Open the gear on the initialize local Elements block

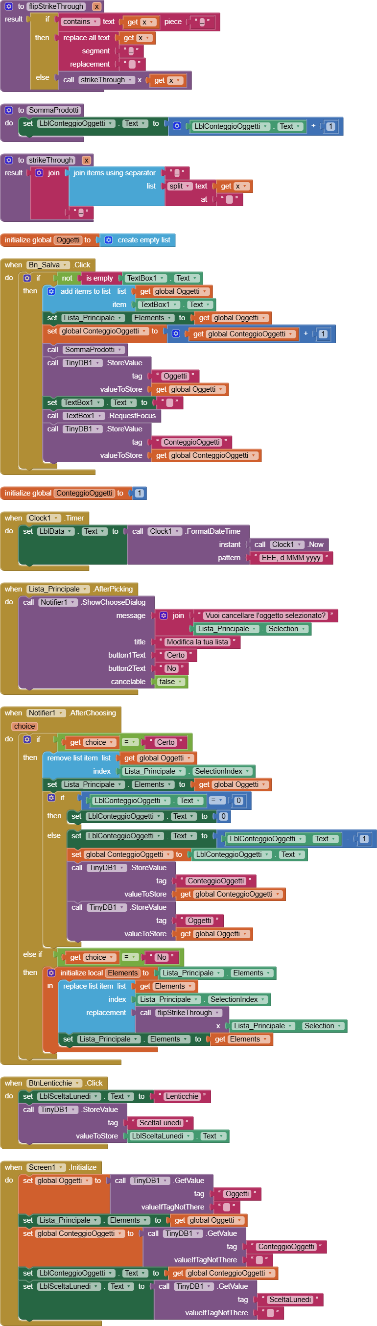[x=51, y=973]
